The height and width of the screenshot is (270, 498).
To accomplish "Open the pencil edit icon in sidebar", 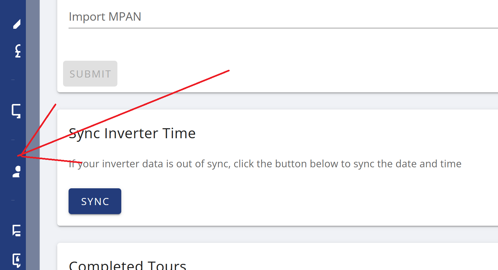I will click(17, 24).
